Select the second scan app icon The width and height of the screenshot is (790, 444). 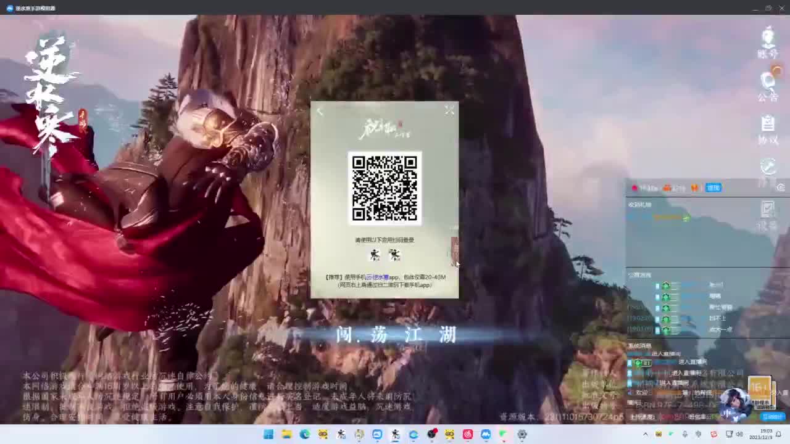[x=394, y=255]
